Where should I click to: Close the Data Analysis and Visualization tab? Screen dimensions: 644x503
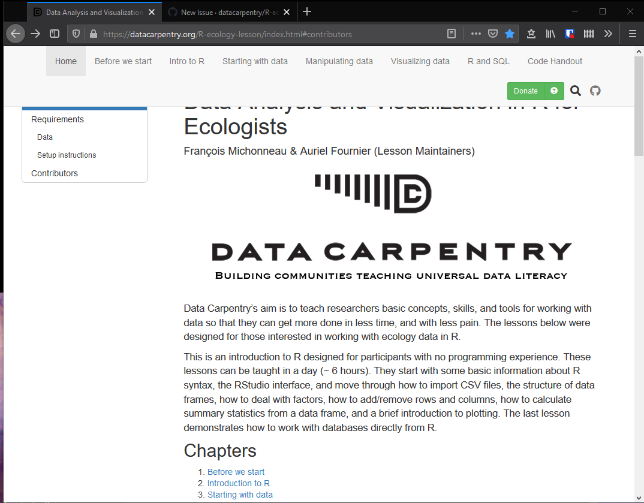[152, 13]
